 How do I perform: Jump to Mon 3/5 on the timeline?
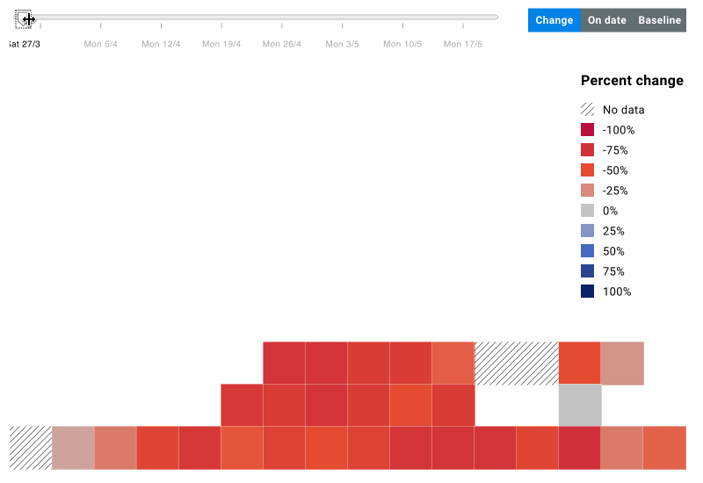(342, 44)
